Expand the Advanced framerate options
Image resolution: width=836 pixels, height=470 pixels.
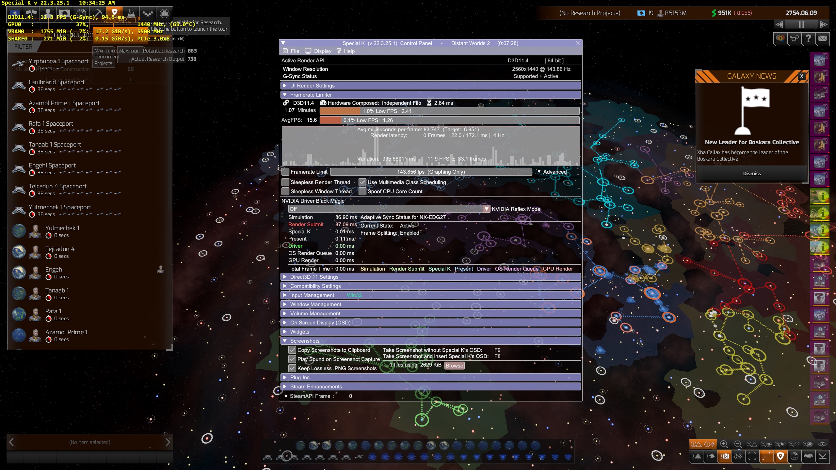click(552, 172)
